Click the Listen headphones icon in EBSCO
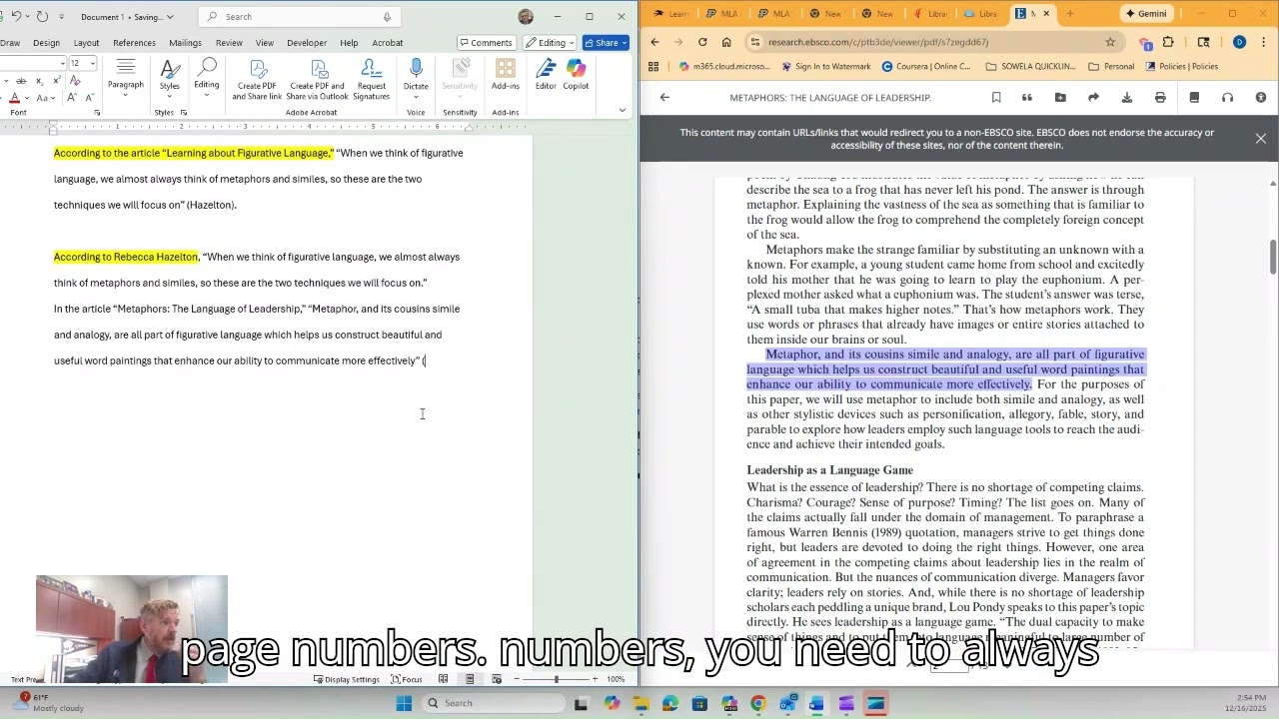 [x=1227, y=98]
